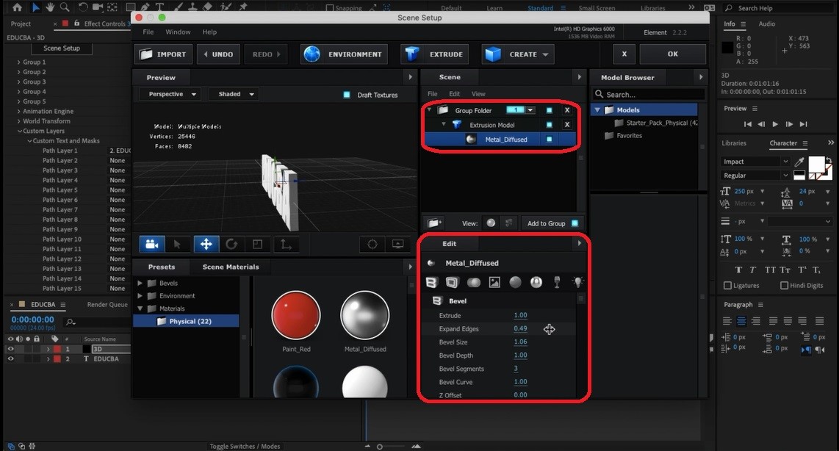Collapse the Models folder in Model Browser
This screenshot has height=451, width=839.
pyautogui.click(x=598, y=109)
